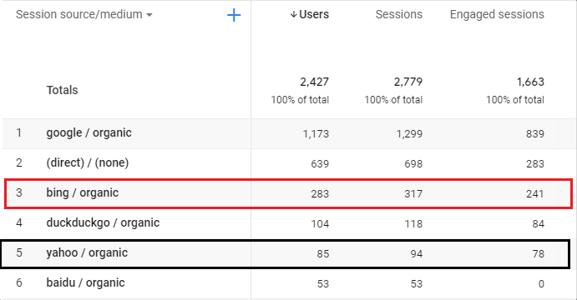This screenshot has width=577, height=300.
Task: Click bing sessions value 317
Action: tap(413, 193)
